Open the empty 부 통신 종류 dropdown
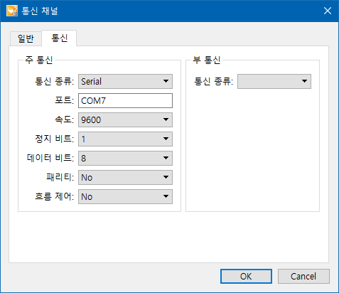The width and height of the screenshot is (339, 293). 274,81
